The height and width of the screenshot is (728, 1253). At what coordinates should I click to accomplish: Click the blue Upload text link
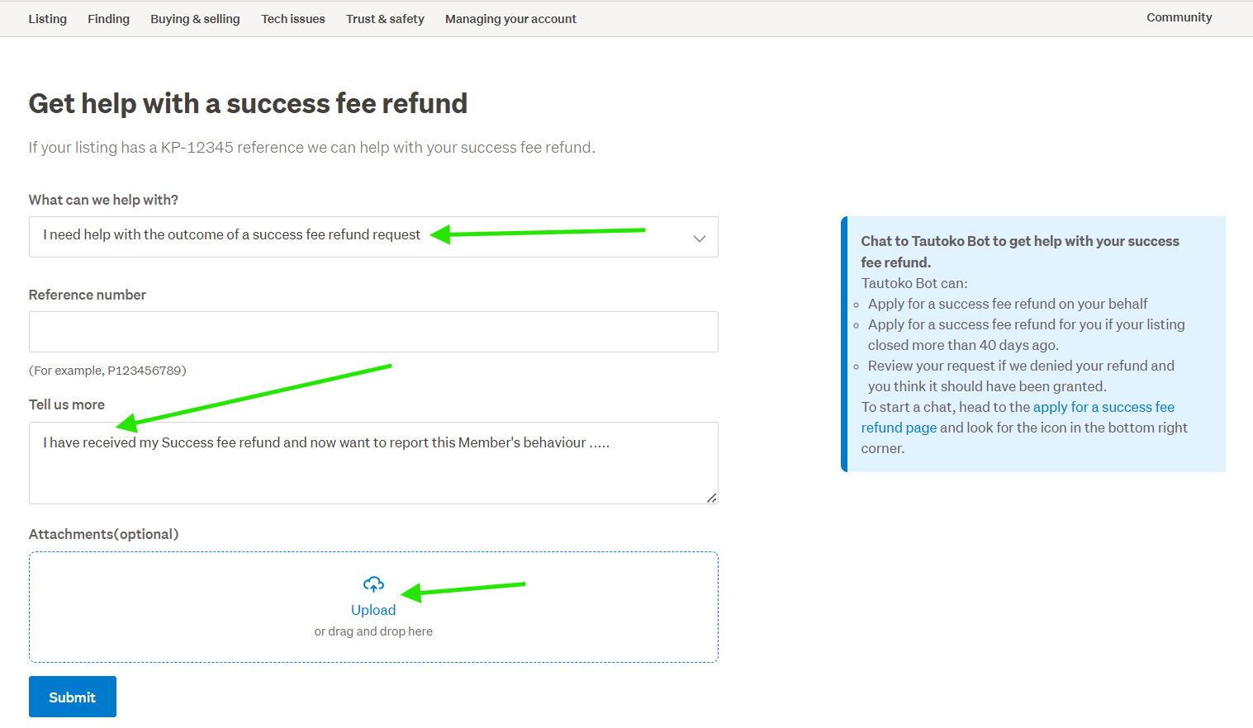373,610
